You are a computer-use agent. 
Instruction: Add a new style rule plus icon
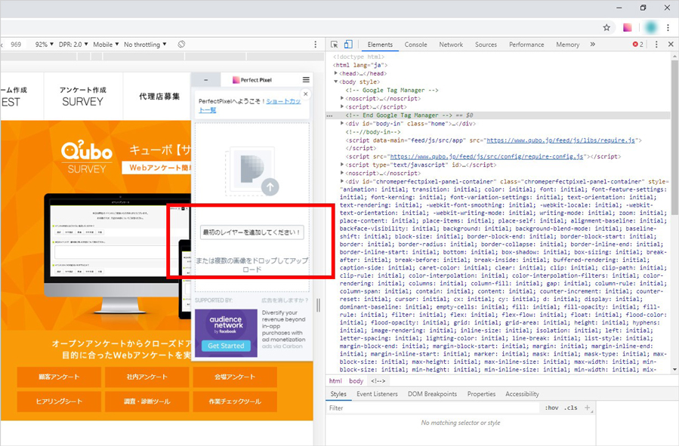click(x=587, y=408)
